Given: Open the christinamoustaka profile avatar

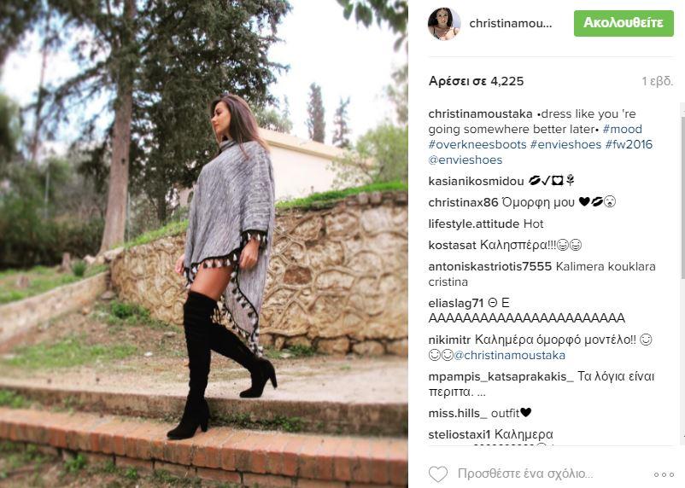Looking at the screenshot, I should coord(444,24).
